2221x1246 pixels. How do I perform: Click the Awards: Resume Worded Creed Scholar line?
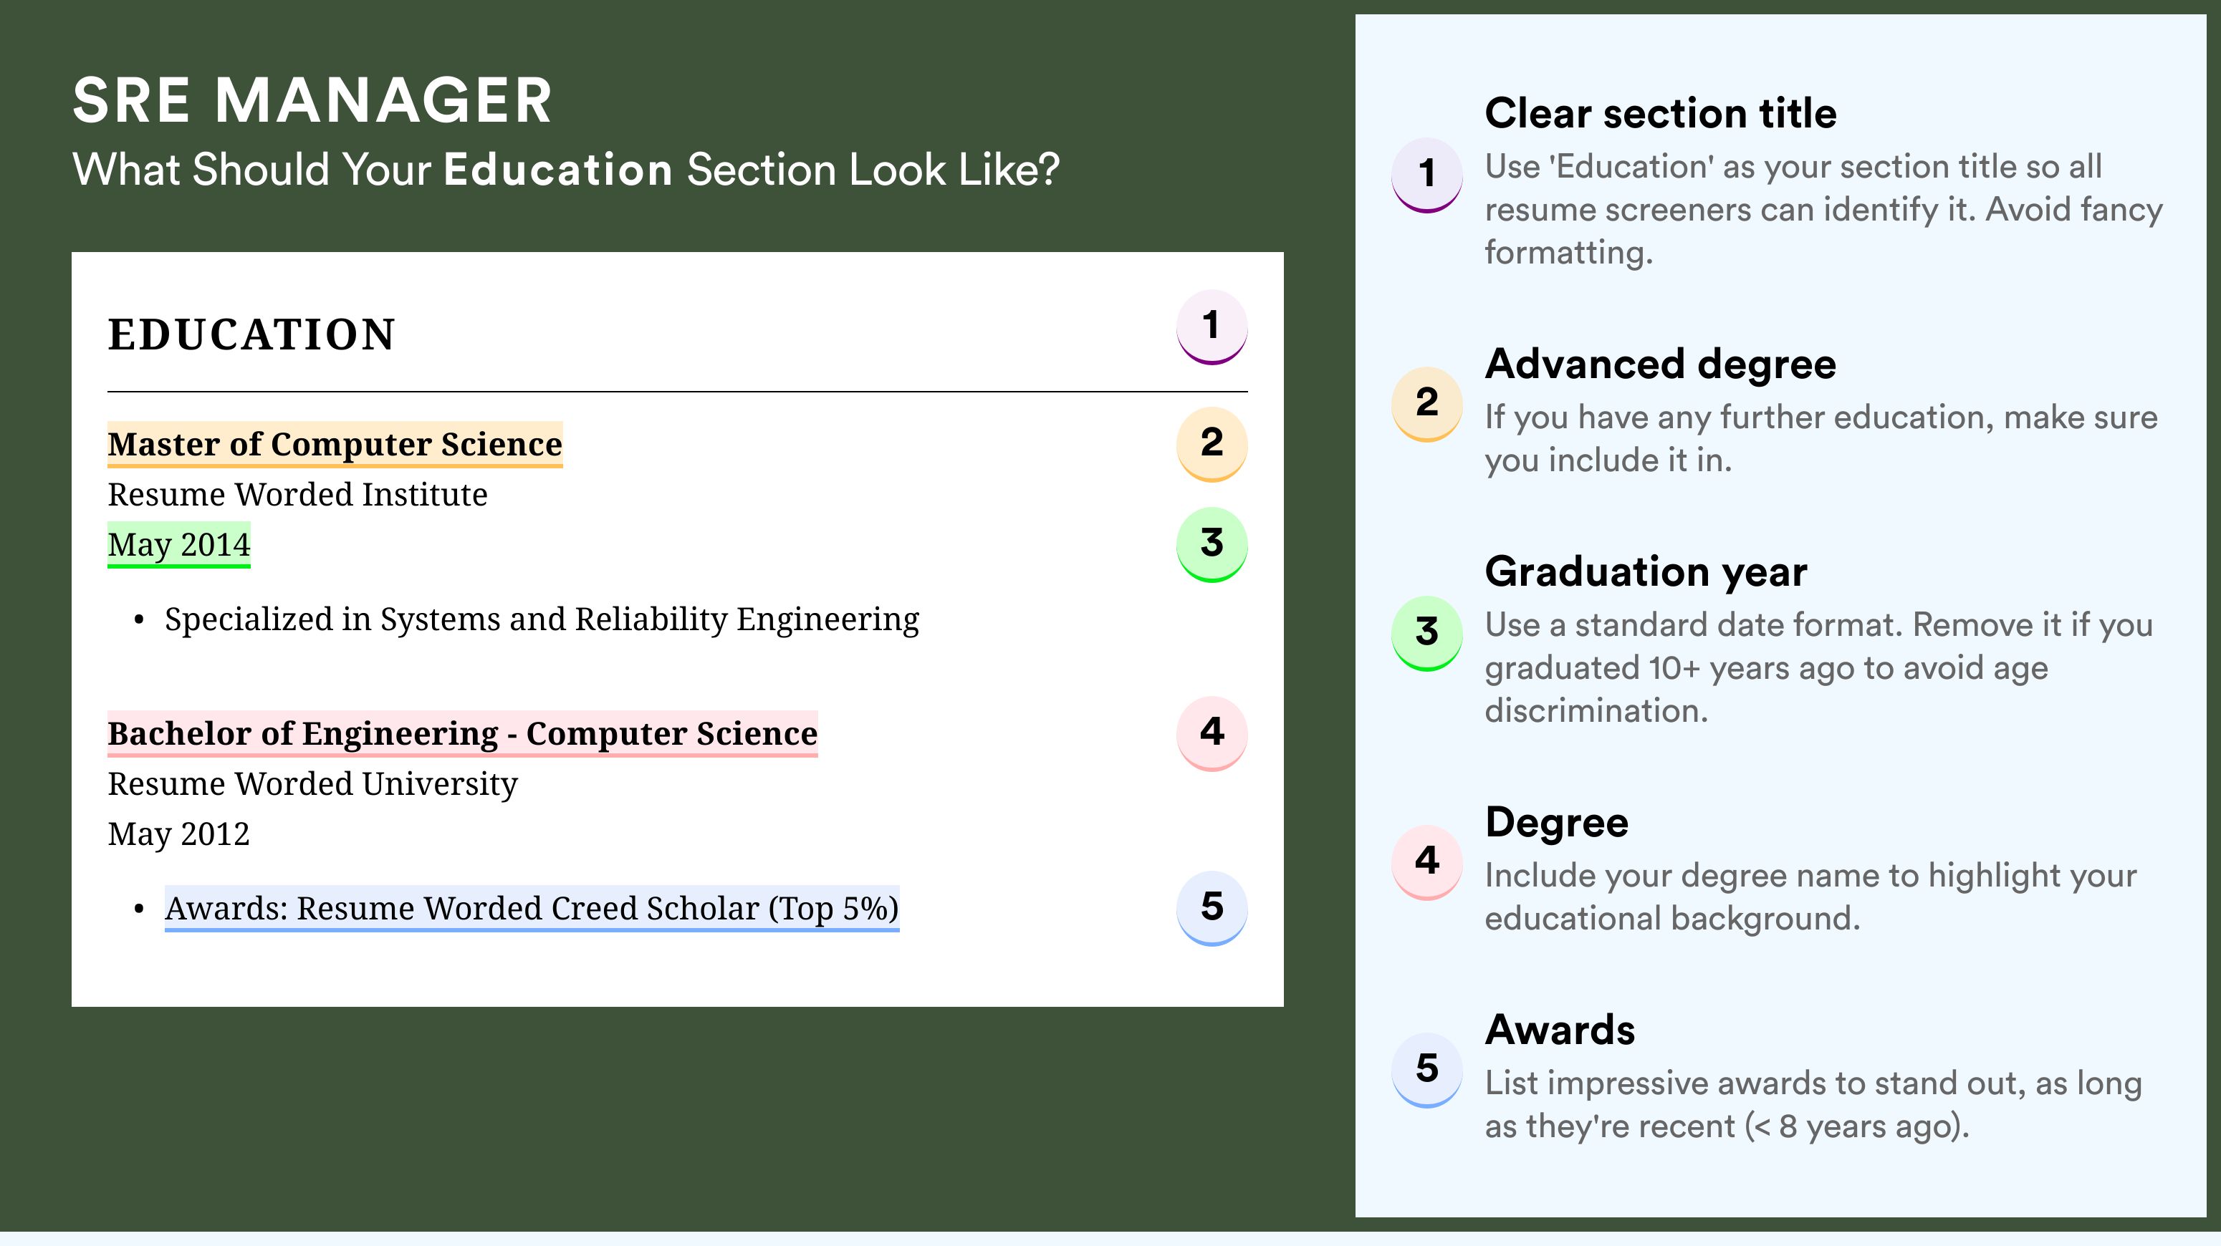[532, 909]
